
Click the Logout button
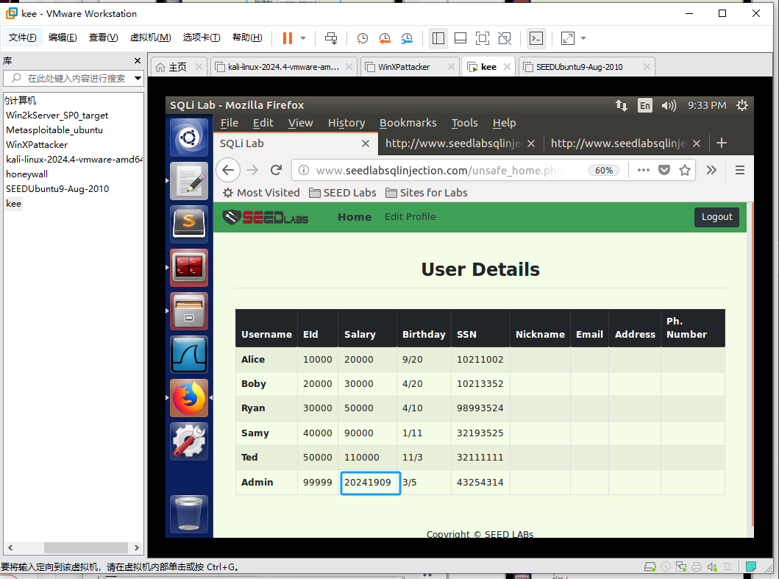click(x=716, y=217)
